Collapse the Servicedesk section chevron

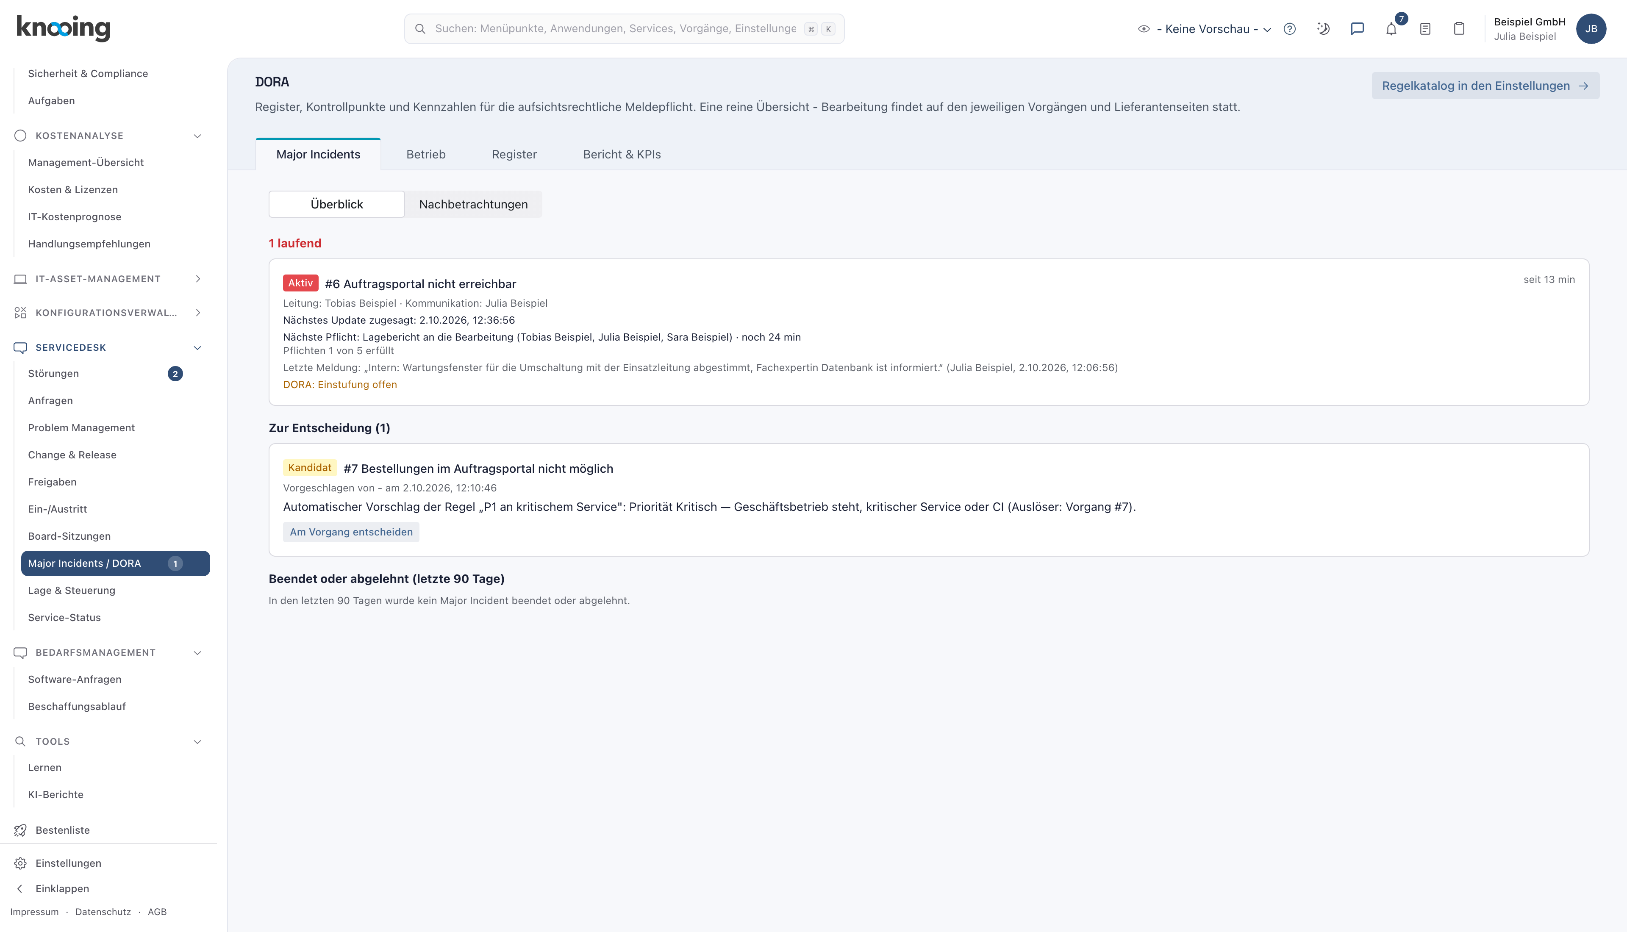(x=198, y=347)
